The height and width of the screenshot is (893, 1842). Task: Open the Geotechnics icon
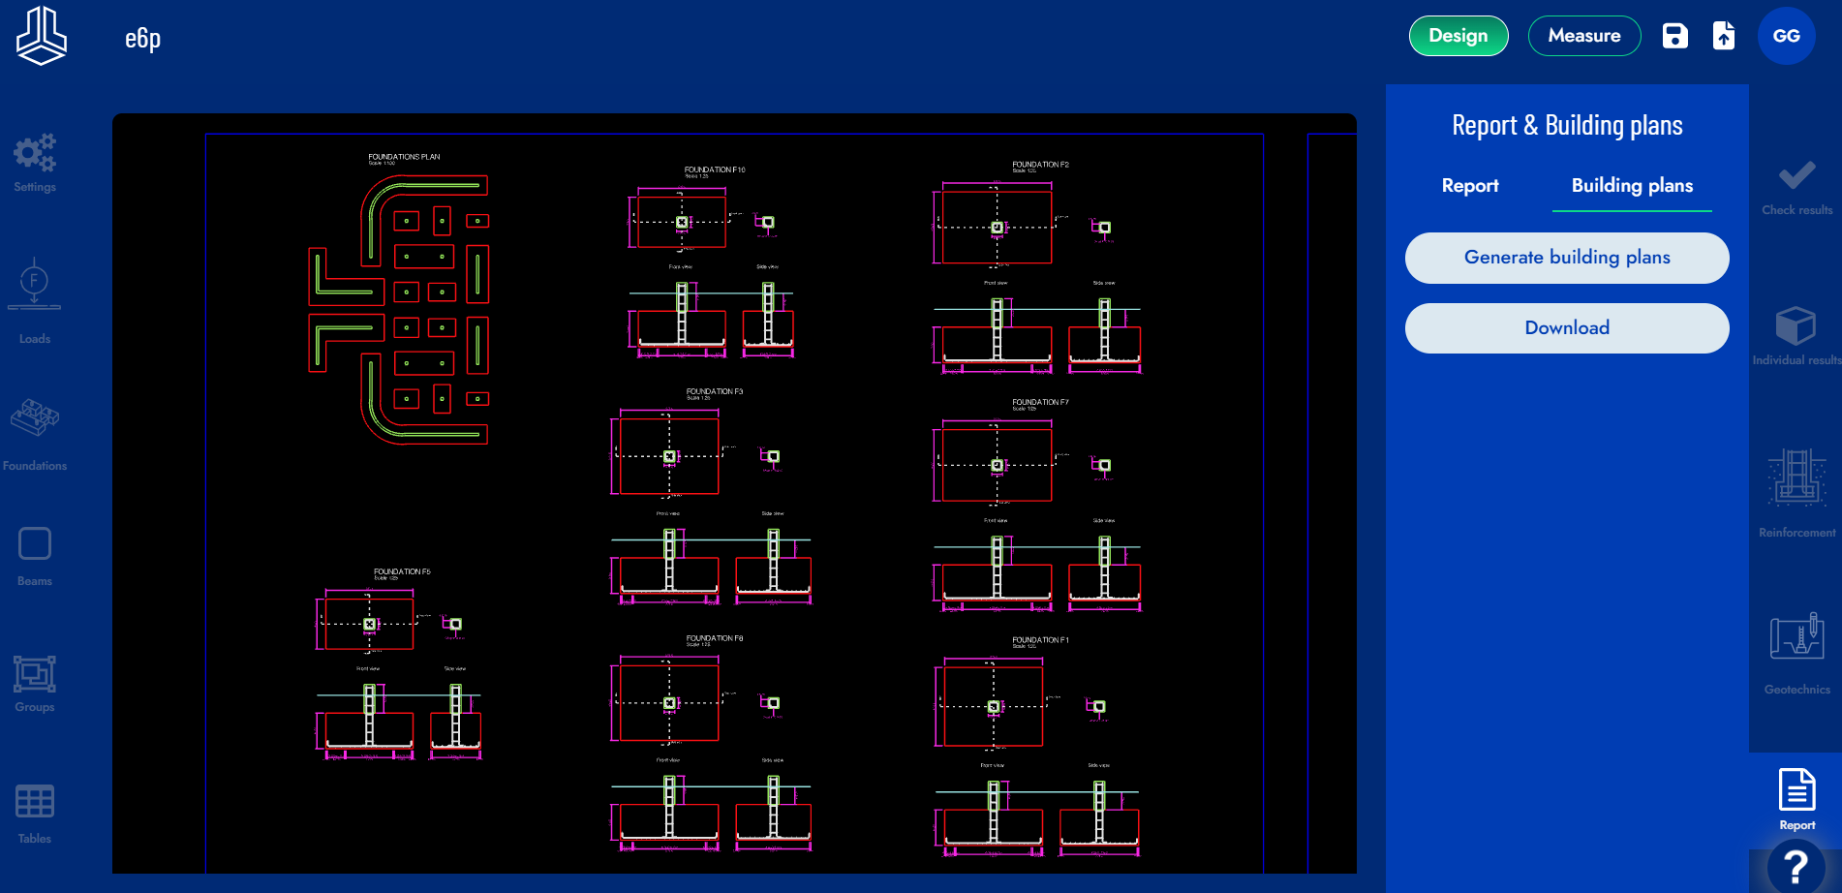click(1796, 636)
